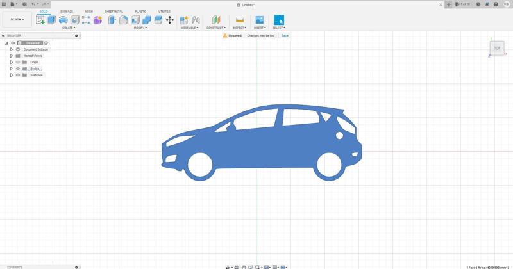This screenshot has width=513, height=269.
Task: Select the Shell tool
Action: click(x=135, y=20)
